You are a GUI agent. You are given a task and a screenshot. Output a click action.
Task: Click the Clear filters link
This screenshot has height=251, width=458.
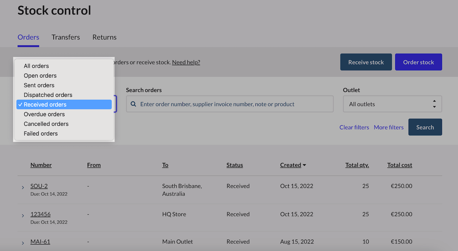354,127
